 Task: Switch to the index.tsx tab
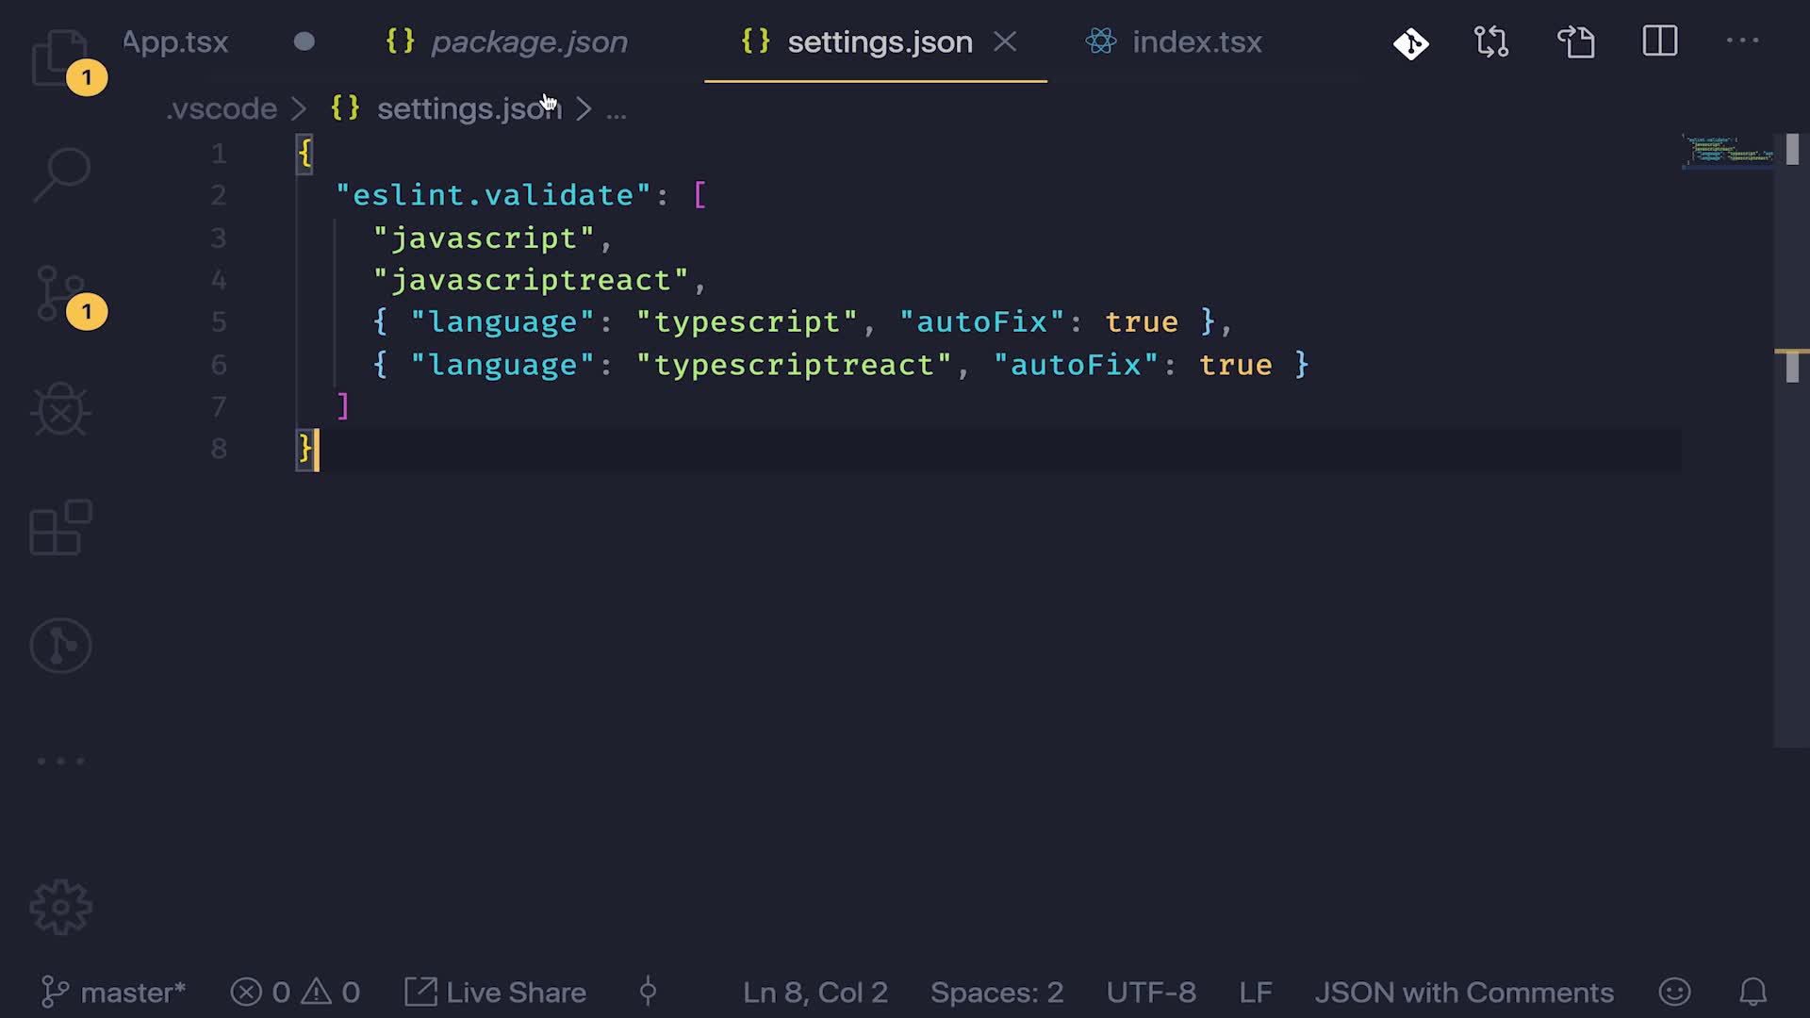pyautogui.click(x=1195, y=41)
